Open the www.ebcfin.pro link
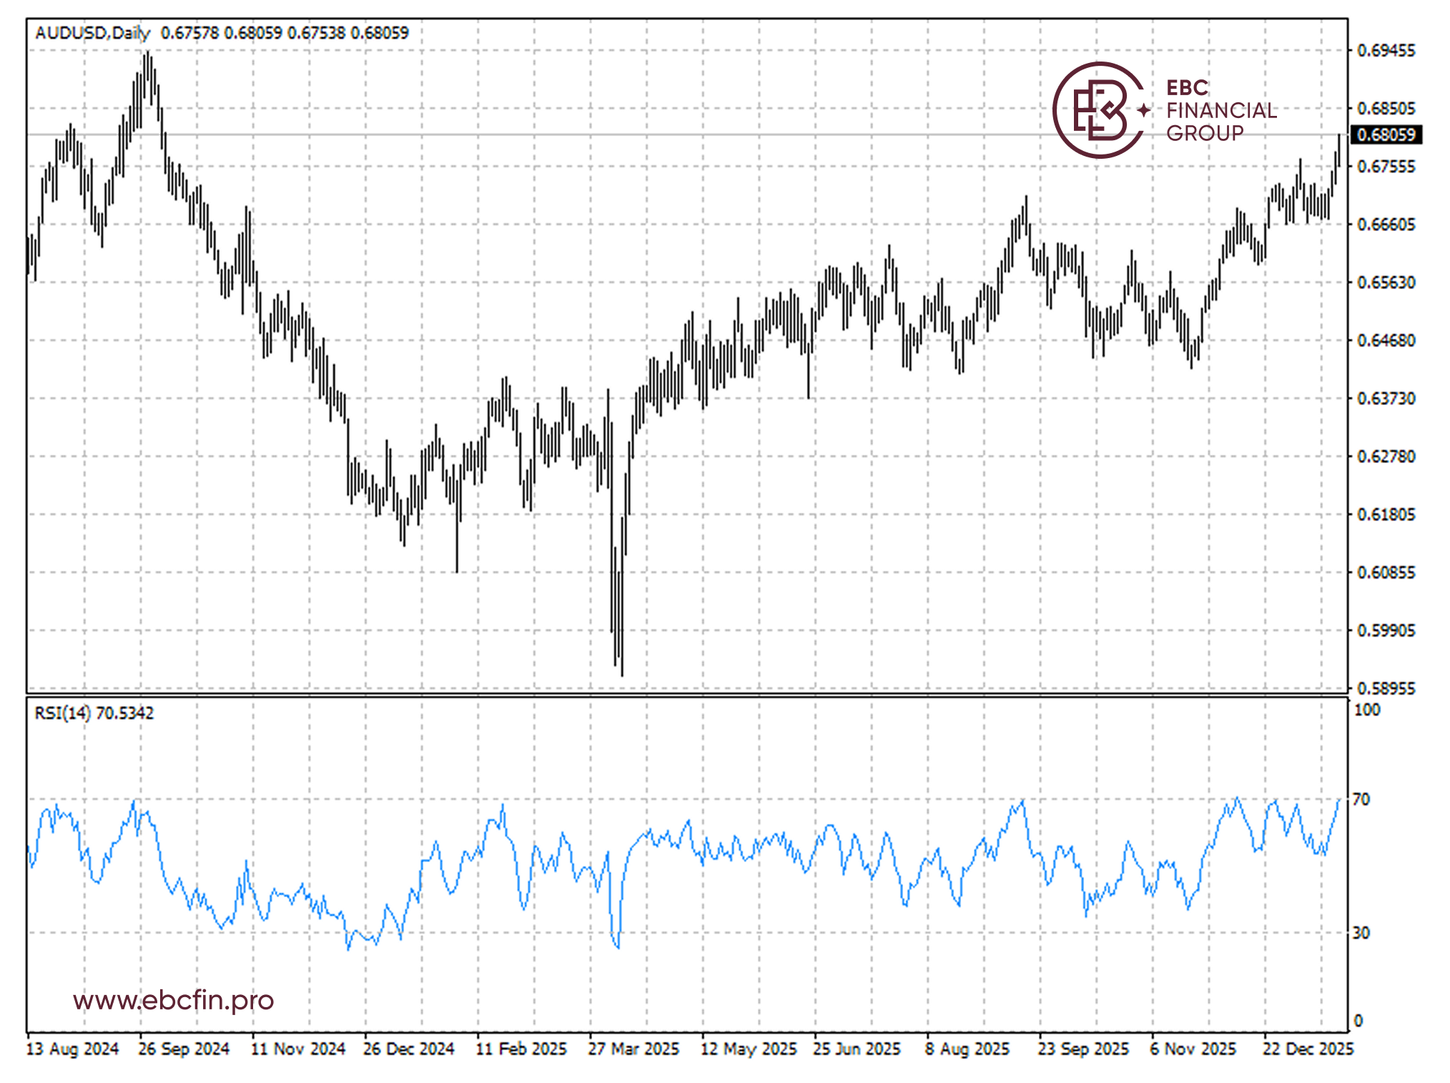This screenshot has width=1450, height=1083. tap(173, 999)
